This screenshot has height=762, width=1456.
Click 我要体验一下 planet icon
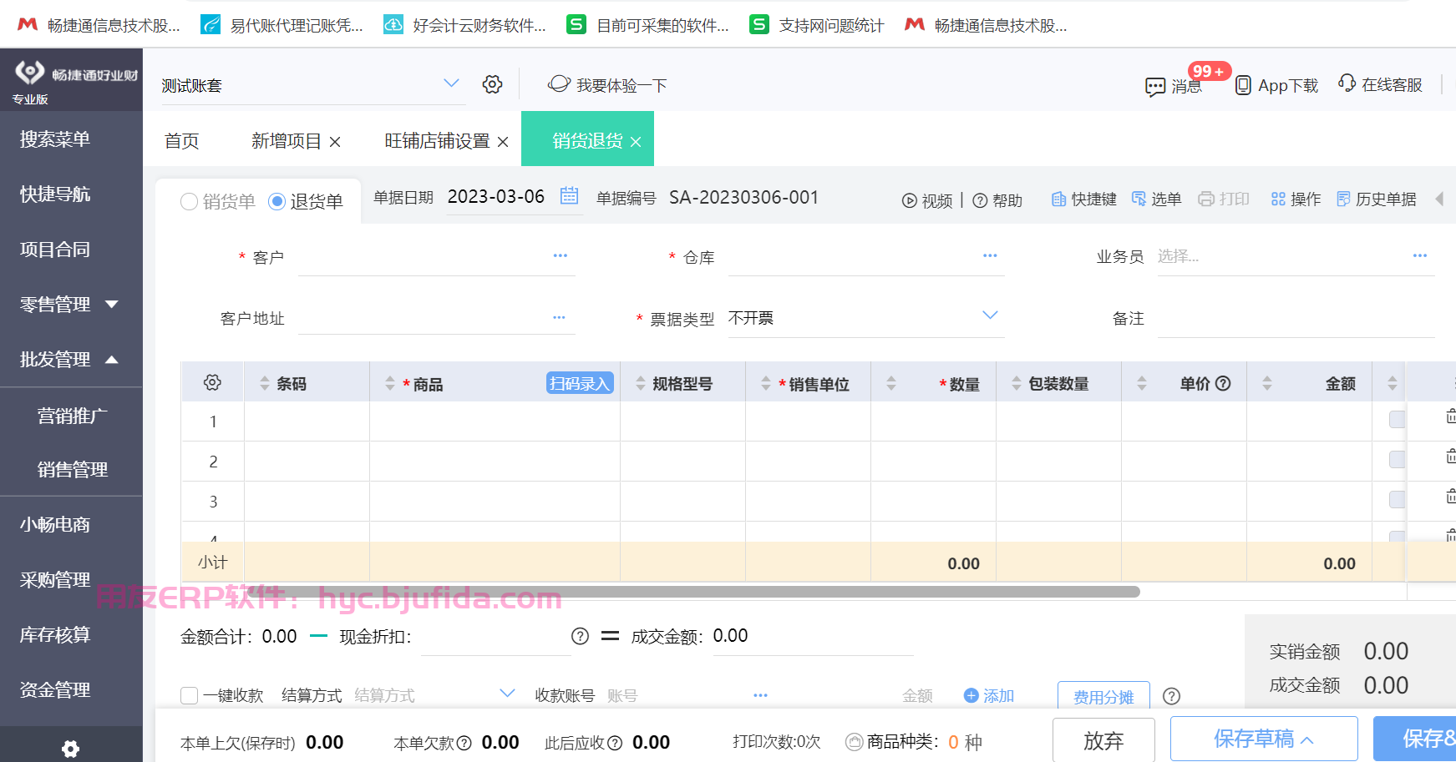point(559,83)
